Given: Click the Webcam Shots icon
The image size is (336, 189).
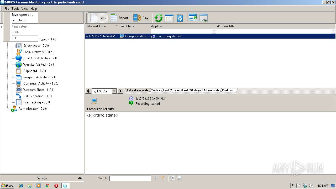Looking at the screenshot, I should pyautogui.click(x=19, y=90).
